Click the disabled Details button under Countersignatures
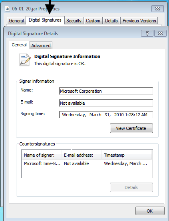 131,187
